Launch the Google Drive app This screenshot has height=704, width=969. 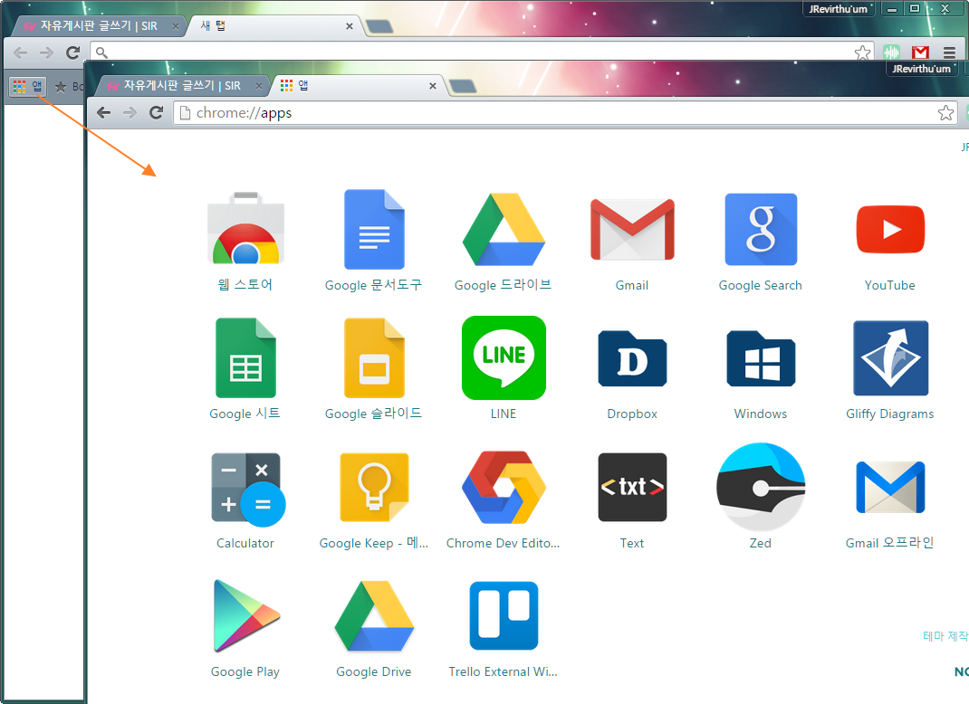pyautogui.click(x=374, y=615)
